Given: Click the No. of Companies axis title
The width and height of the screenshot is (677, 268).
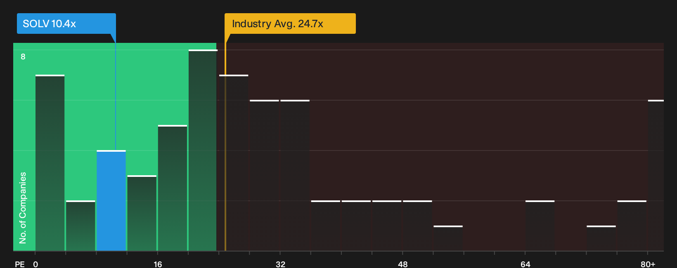Looking at the screenshot, I should point(23,208).
